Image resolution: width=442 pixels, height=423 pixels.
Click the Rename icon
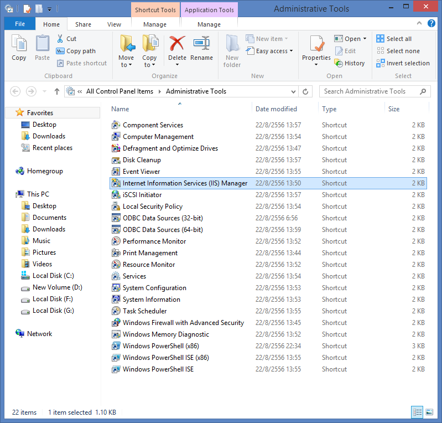201,43
